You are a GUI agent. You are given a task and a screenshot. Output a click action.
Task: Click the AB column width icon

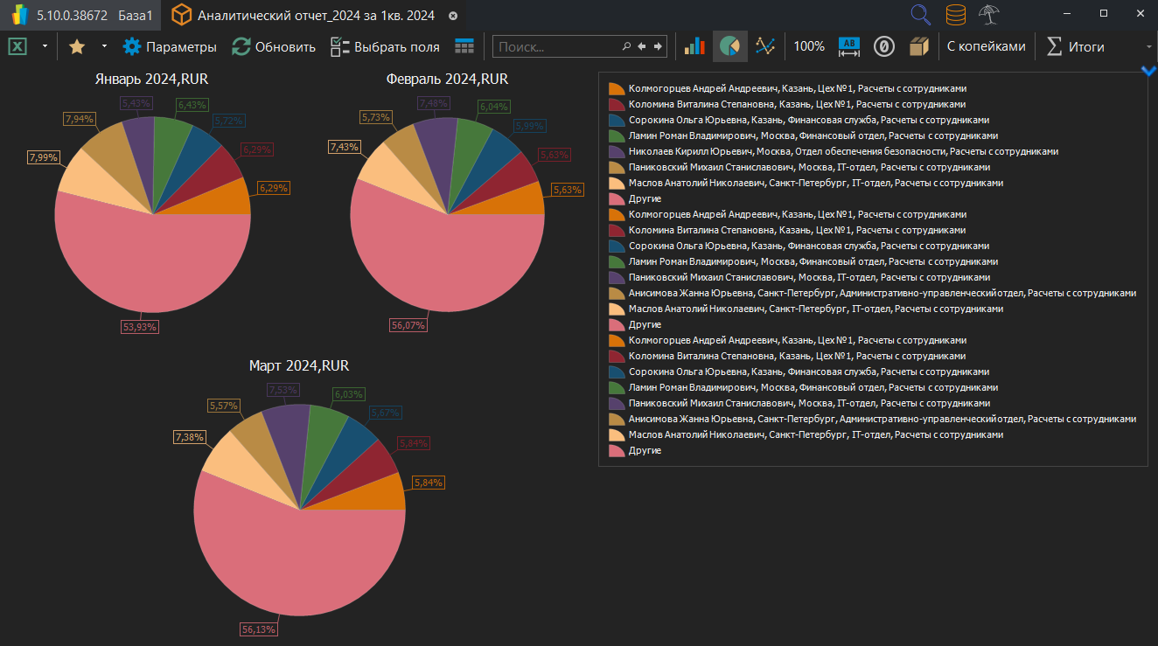(849, 46)
